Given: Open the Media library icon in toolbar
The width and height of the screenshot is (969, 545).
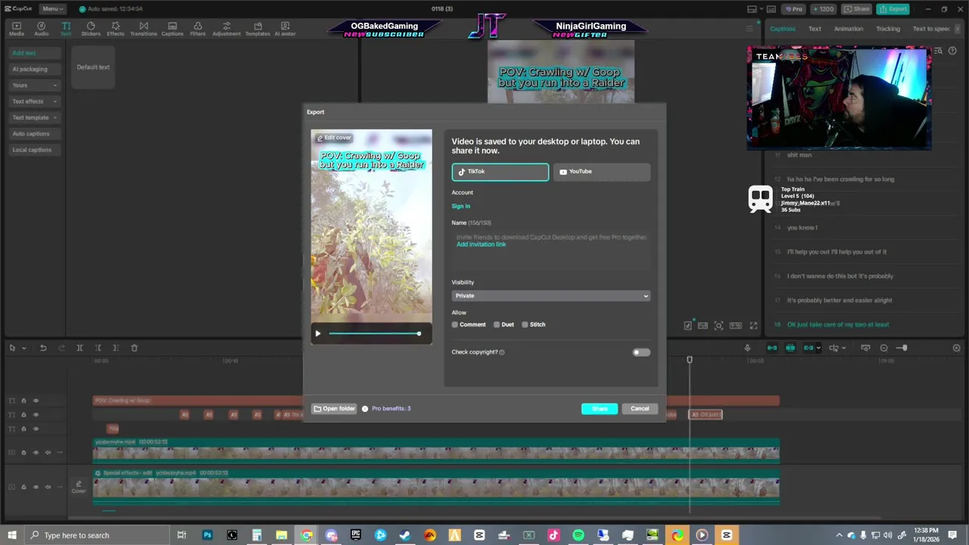Looking at the screenshot, I should pyautogui.click(x=16, y=29).
